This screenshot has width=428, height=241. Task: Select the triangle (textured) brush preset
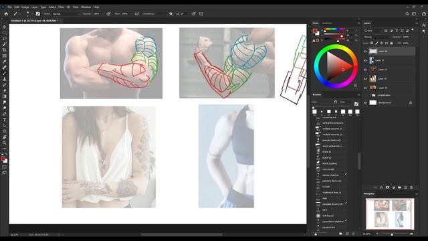(x=331, y=140)
